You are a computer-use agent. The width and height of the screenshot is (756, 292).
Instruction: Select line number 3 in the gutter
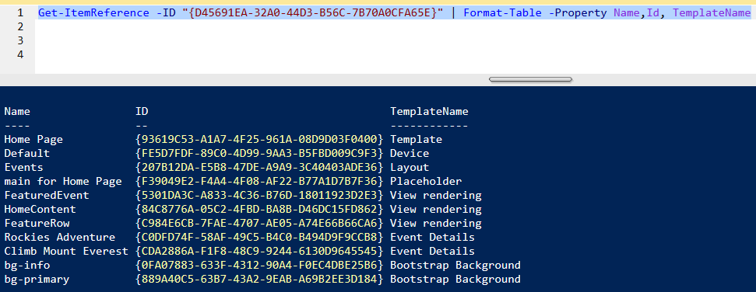point(19,41)
